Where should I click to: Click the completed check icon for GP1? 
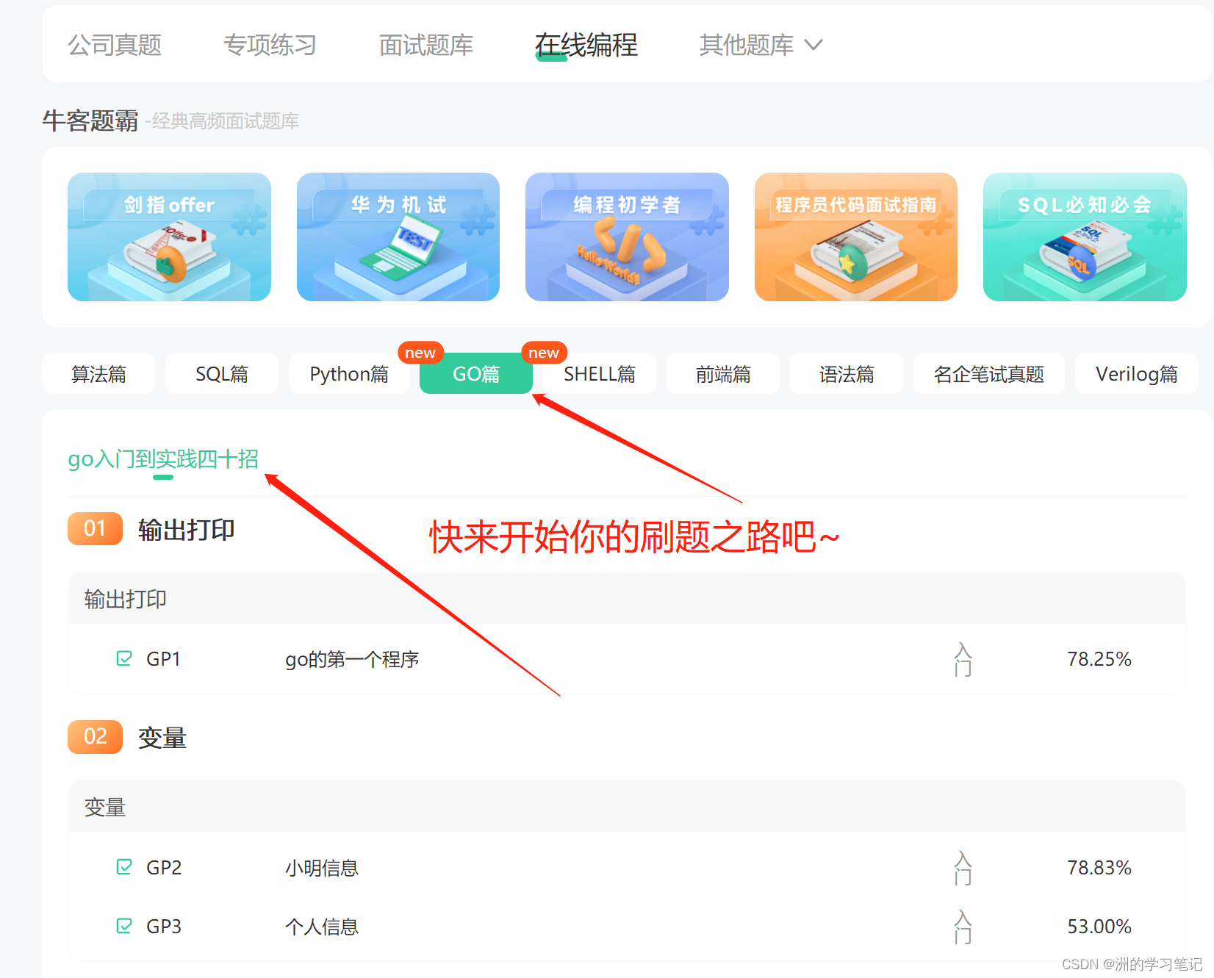pos(124,658)
